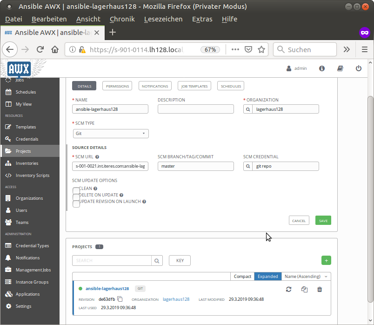Image resolution: width=374 pixels, height=325 pixels.
Task: Toggle Update Revision on Launch checkbox
Action: (x=76, y=204)
